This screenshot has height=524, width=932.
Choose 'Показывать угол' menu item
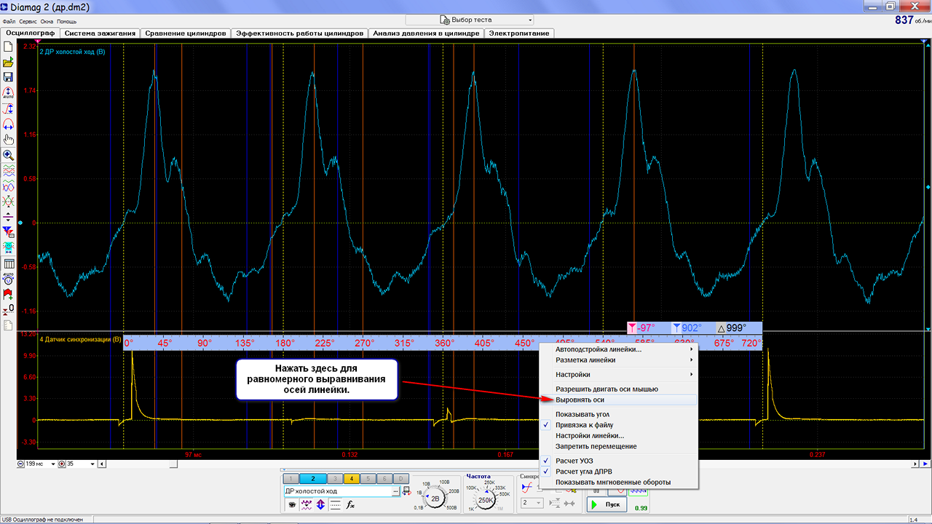[619, 414]
